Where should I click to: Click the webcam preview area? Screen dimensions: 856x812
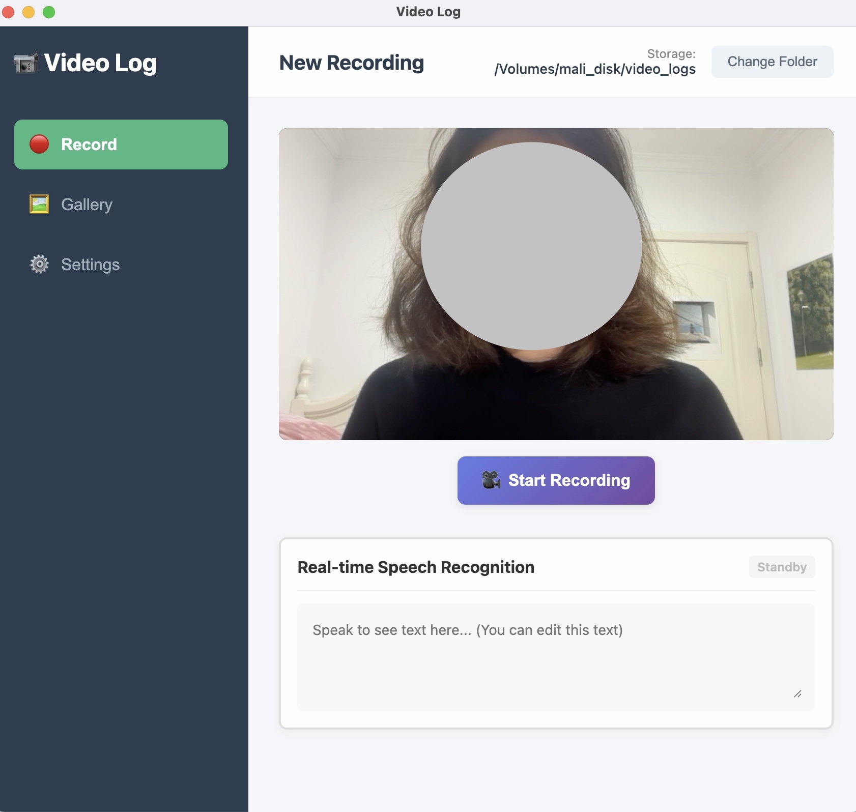click(x=556, y=283)
